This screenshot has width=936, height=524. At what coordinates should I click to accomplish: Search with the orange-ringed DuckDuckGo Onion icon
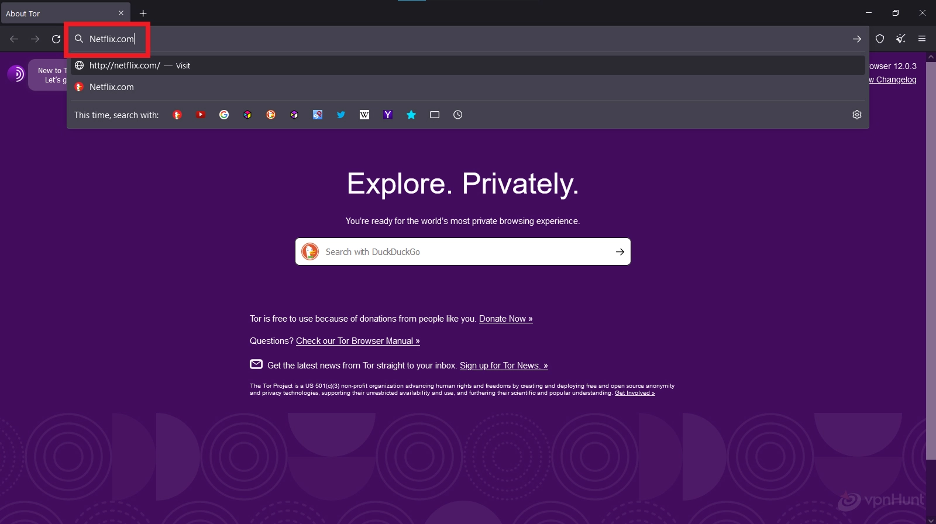(x=271, y=115)
